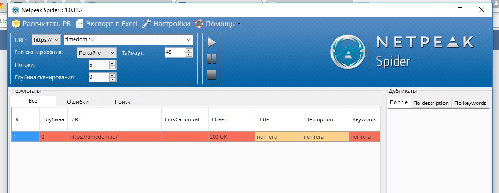Expand the Помощь dropdown arrow
This screenshot has height=193, width=499.
click(x=239, y=24)
